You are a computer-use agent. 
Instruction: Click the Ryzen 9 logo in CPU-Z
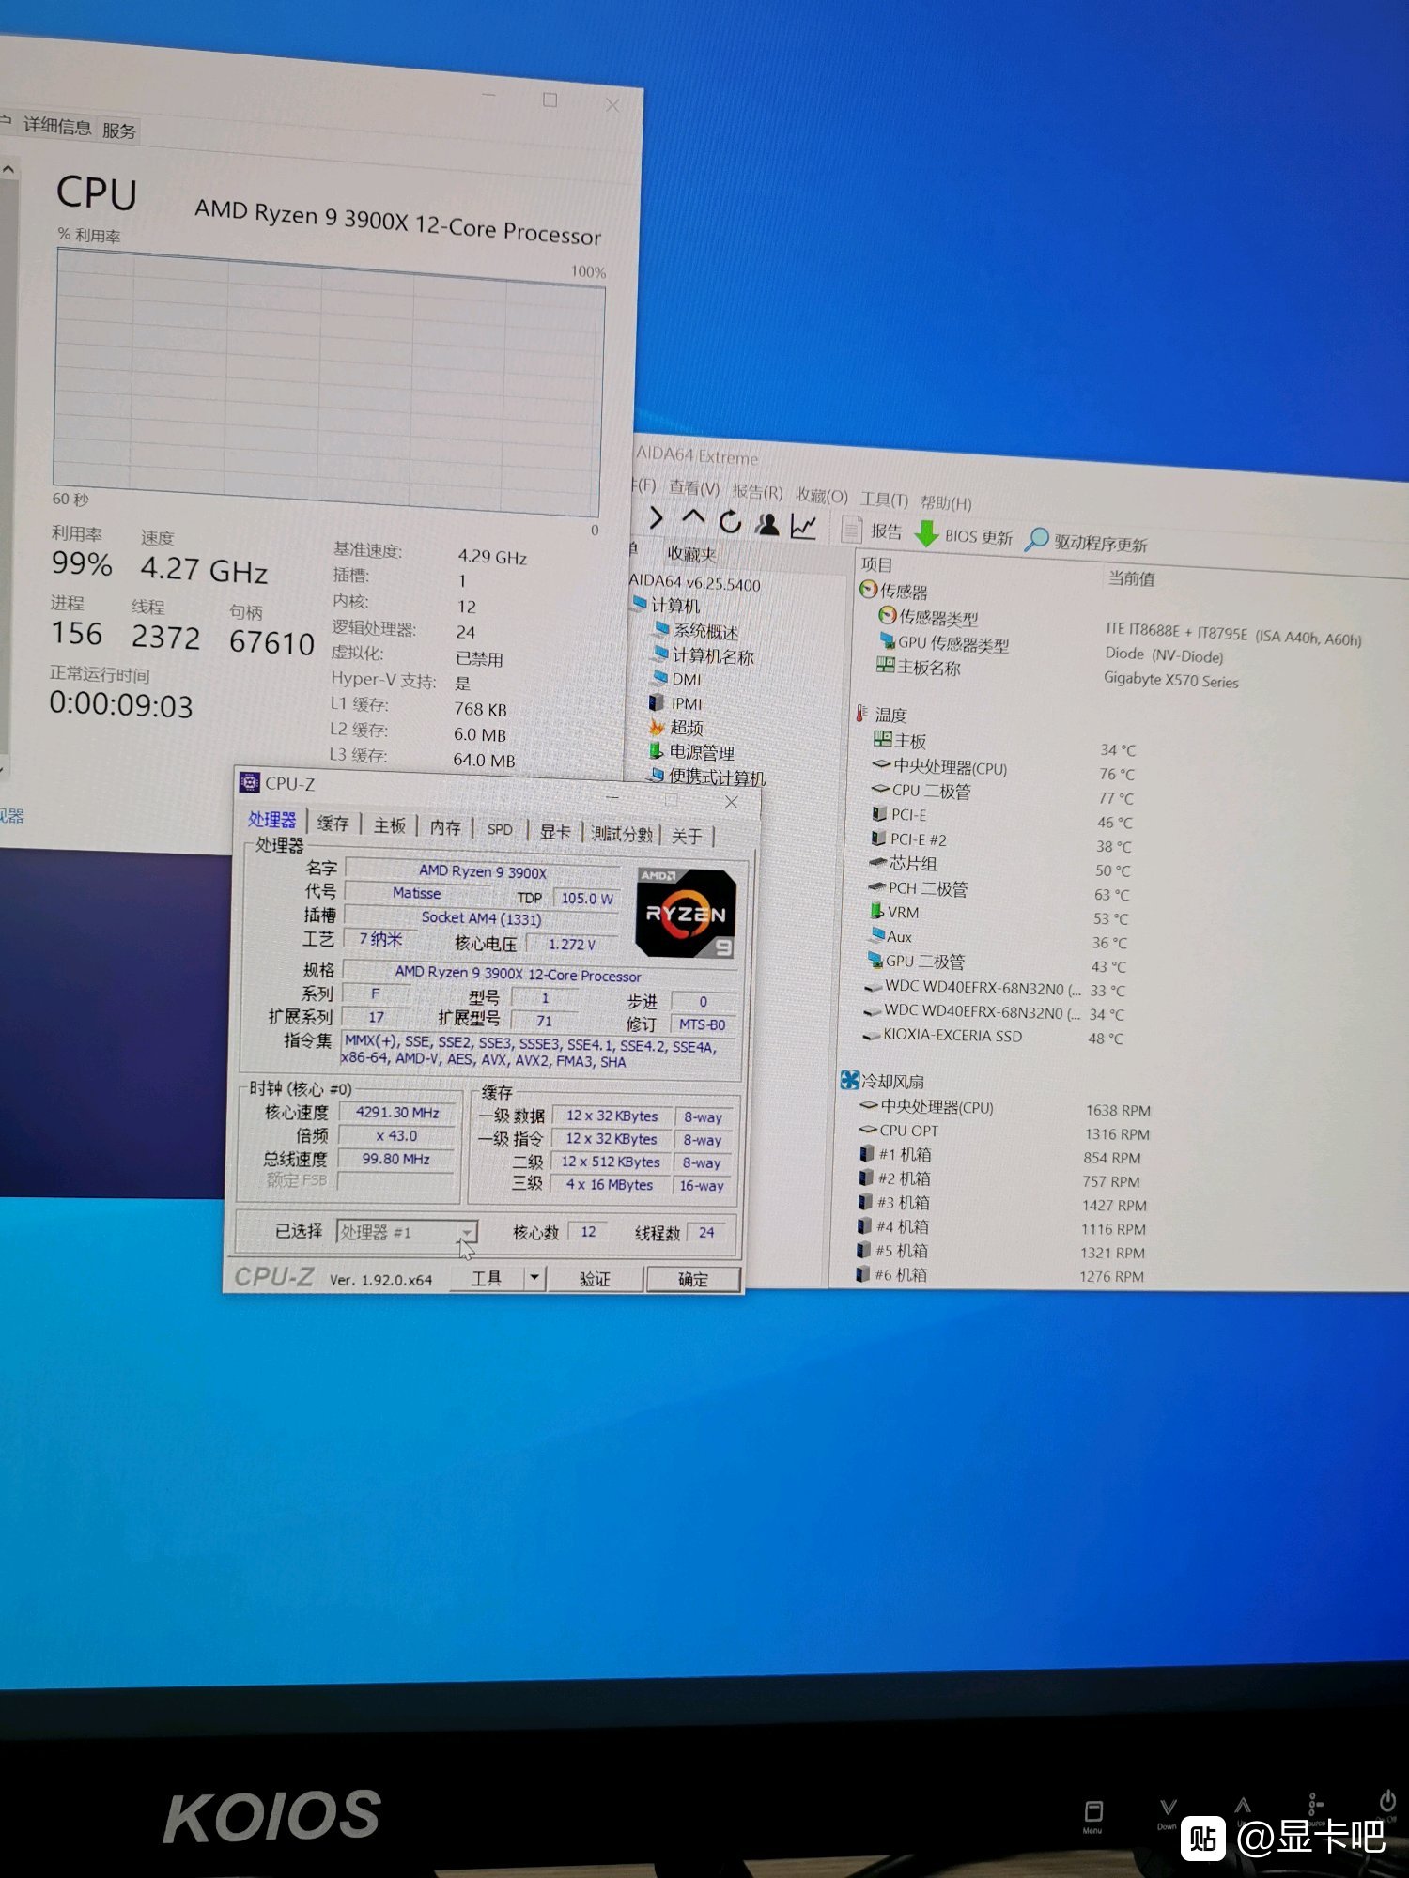(686, 914)
